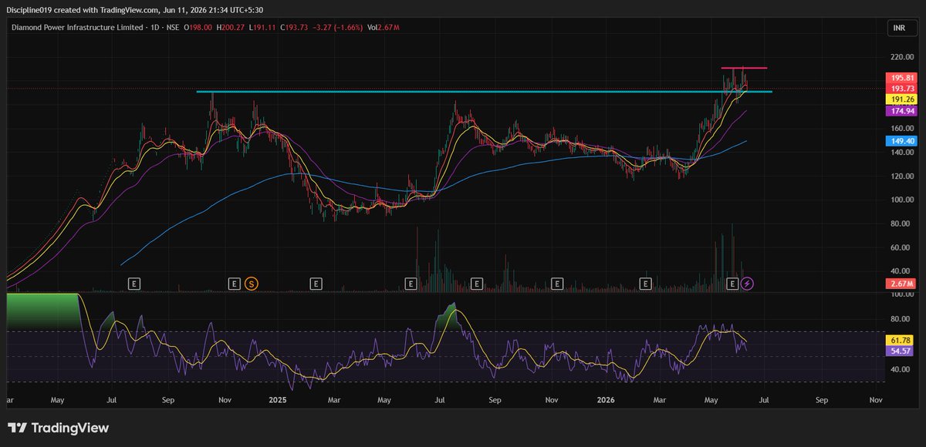Screen dimensions: 926x447
Task: Click the low value L191.11
Action: (264, 28)
